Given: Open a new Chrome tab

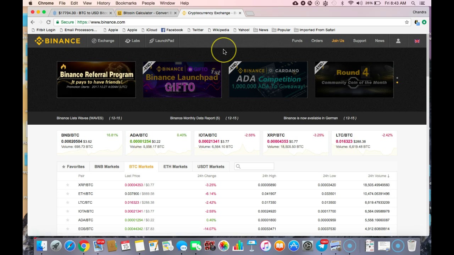Looking at the screenshot, I should (x=250, y=13).
